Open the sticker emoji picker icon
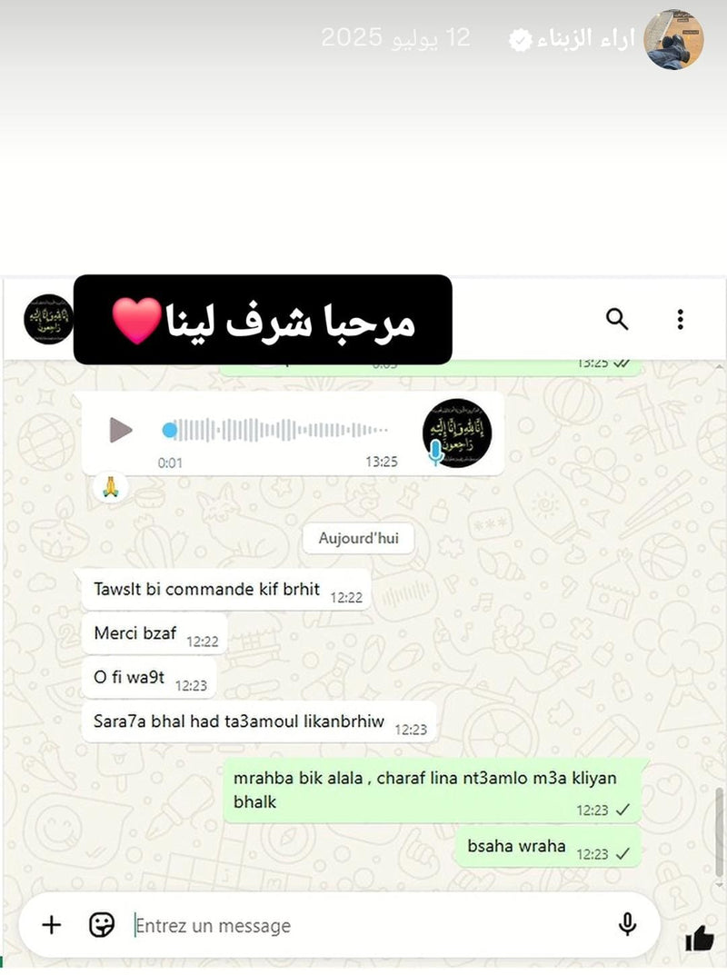The width and height of the screenshot is (727, 975). [102, 925]
